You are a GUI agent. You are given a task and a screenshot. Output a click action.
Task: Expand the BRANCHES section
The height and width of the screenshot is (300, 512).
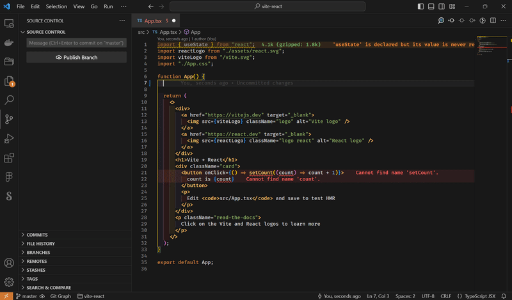point(75,252)
